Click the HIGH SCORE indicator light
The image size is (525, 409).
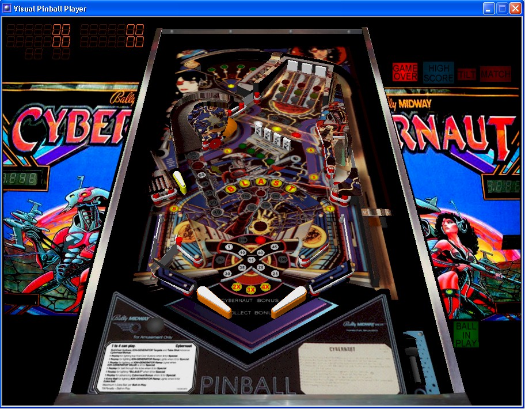[438, 73]
